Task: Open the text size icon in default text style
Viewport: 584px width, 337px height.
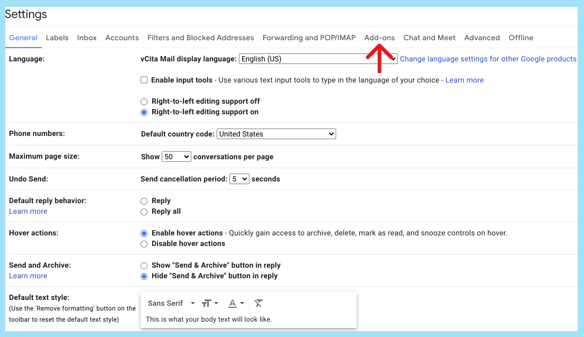Action: pos(206,303)
